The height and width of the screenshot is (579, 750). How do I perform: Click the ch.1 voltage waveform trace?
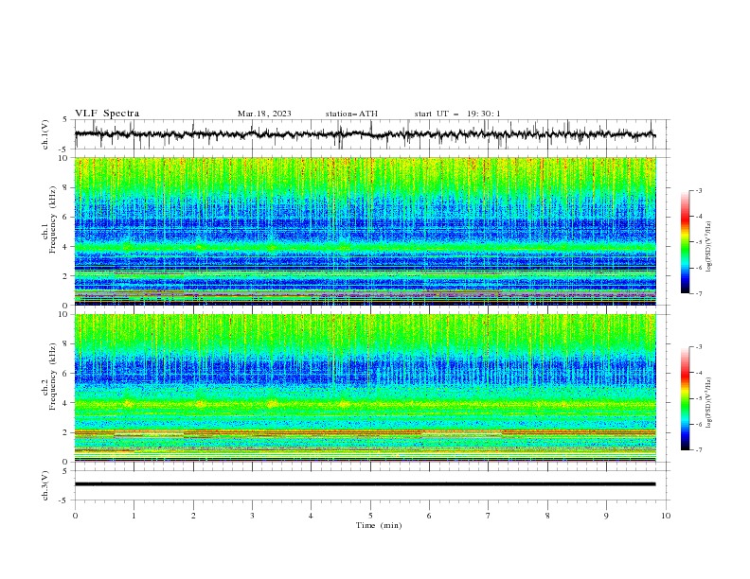(x=365, y=134)
